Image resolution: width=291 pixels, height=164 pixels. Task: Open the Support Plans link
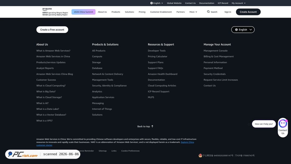pos(156,62)
